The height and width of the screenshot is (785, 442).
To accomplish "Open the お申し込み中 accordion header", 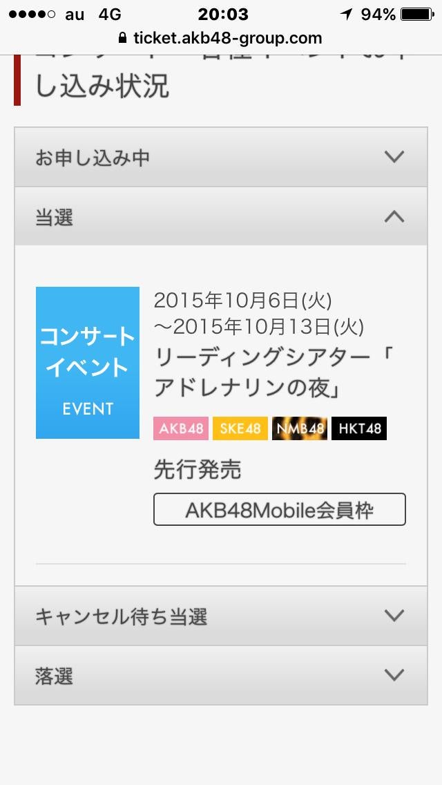I will point(221,157).
